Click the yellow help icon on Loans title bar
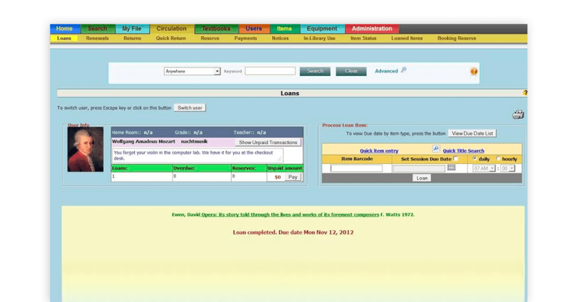 point(525,93)
